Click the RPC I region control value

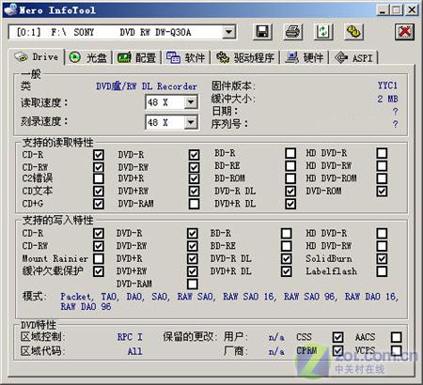coord(130,337)
